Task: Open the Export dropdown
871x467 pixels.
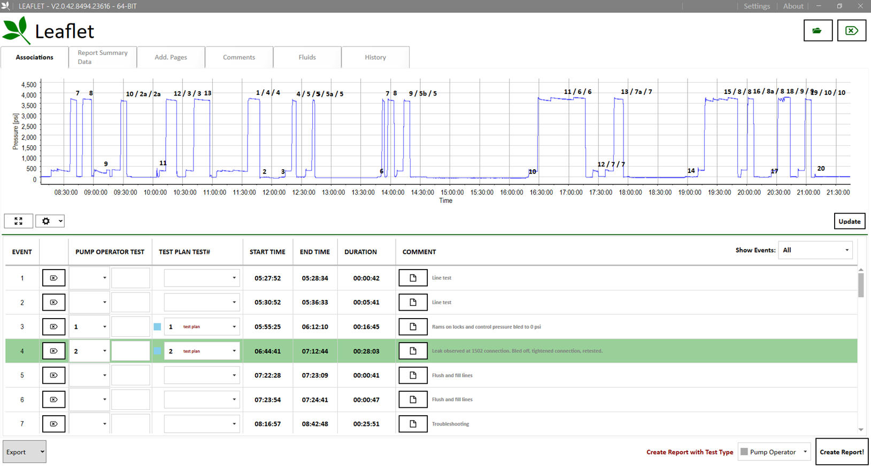Action: [x=25, y=452]
